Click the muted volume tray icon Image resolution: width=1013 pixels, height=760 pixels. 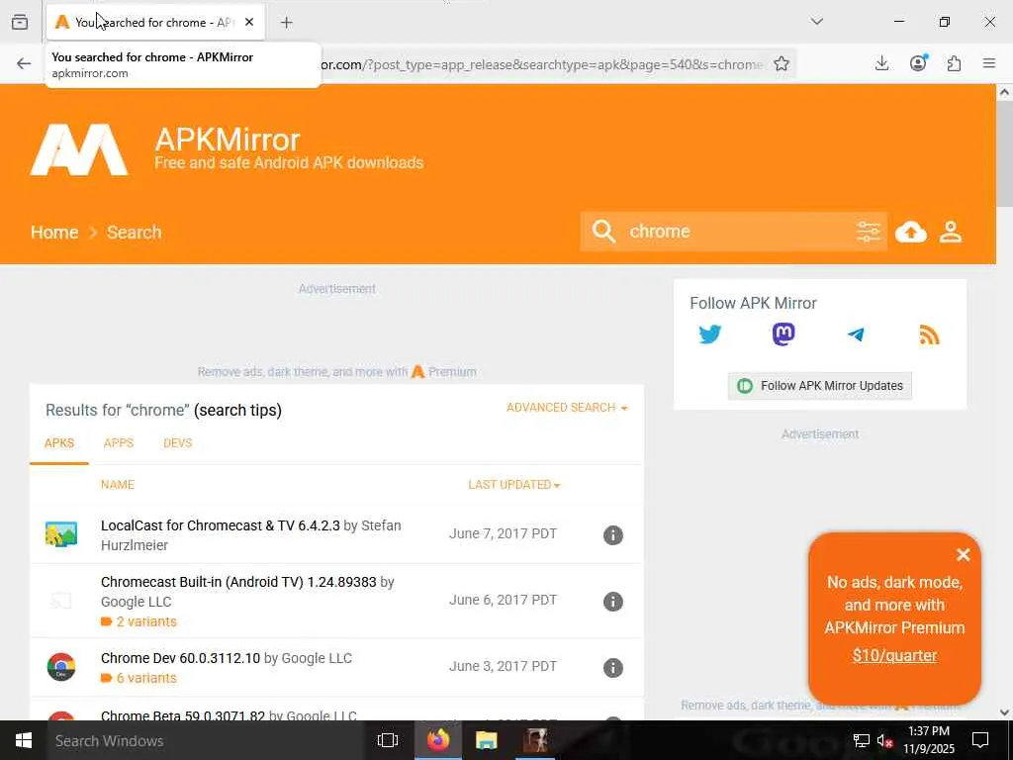(x=884, y=740)
